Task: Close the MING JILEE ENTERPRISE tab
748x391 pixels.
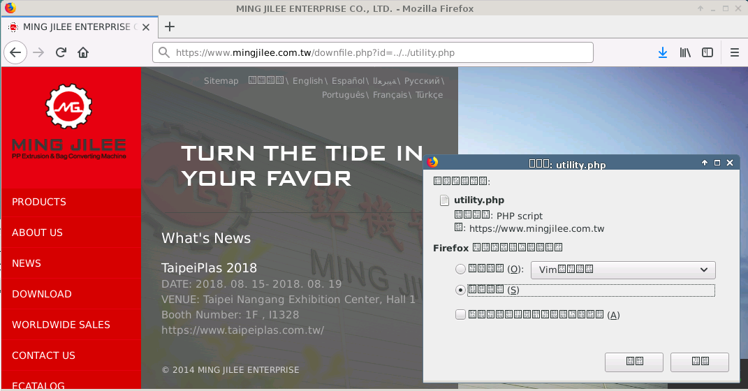Action: pos(146,27)
